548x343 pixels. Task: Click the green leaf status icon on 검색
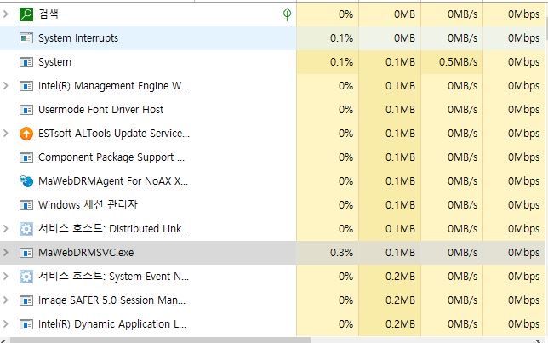pyautogui.click(x=288, y=14)
